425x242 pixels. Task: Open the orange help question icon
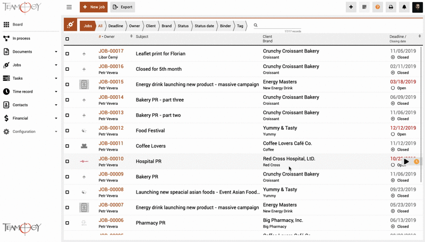[x=378, y=7]
